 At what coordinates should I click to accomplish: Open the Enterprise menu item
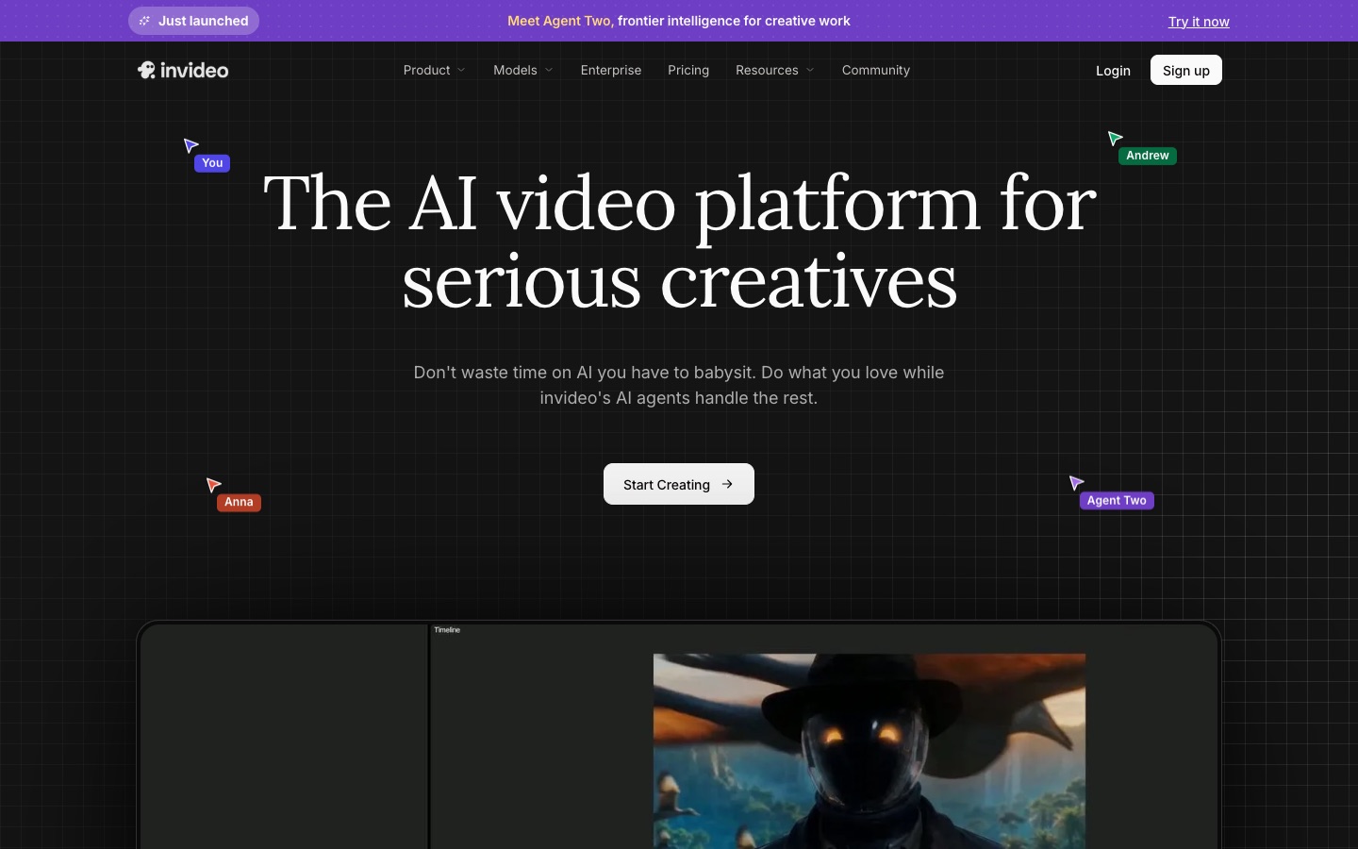point(611,70)
